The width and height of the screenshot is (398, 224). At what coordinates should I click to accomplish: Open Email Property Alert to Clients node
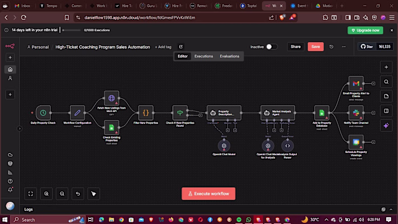pos(356,83)
